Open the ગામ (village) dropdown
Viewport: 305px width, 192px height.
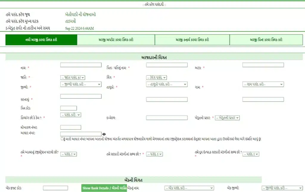click(x=263, y=84)
